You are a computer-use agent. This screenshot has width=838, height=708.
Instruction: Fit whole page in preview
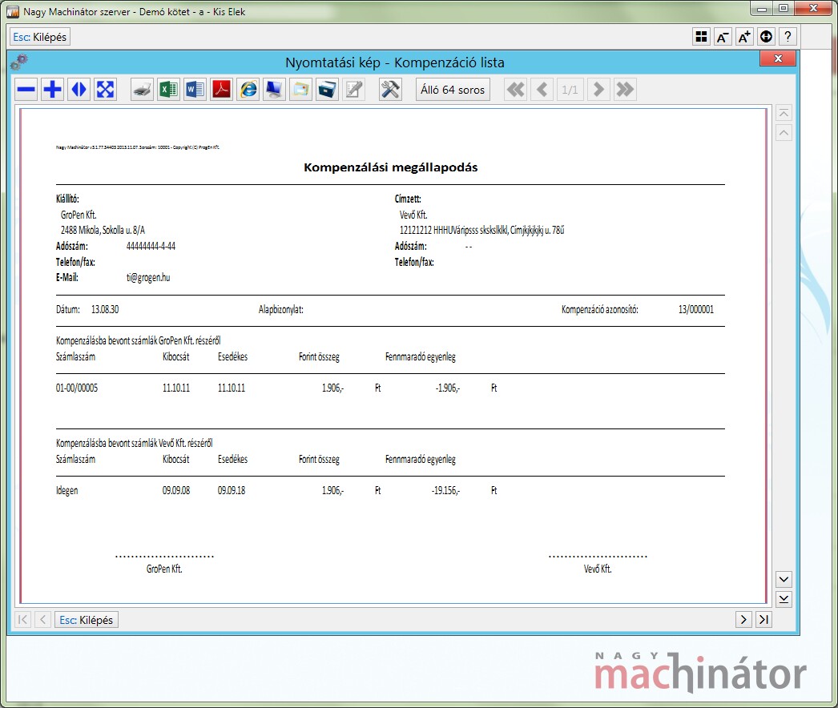105,90
